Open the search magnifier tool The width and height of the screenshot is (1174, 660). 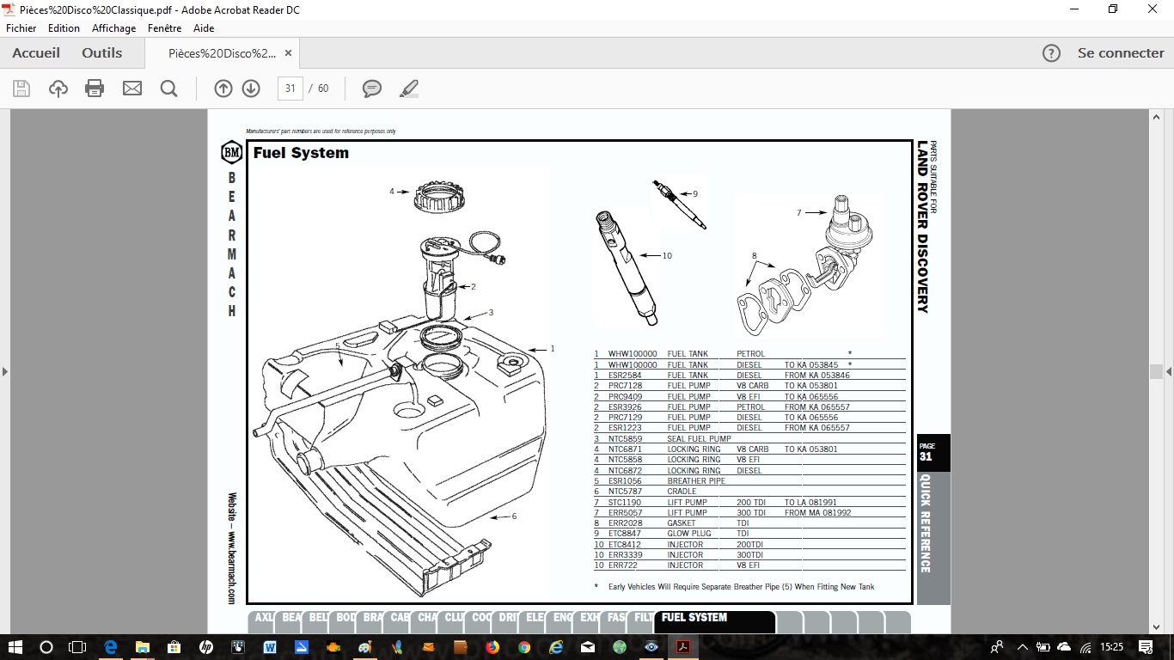point(168,89)
